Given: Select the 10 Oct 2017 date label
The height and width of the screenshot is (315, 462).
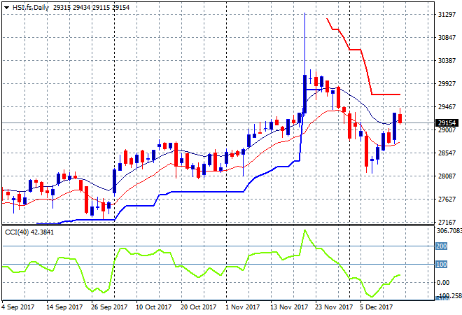Looking at the screenshot, I should coord(153,307).
